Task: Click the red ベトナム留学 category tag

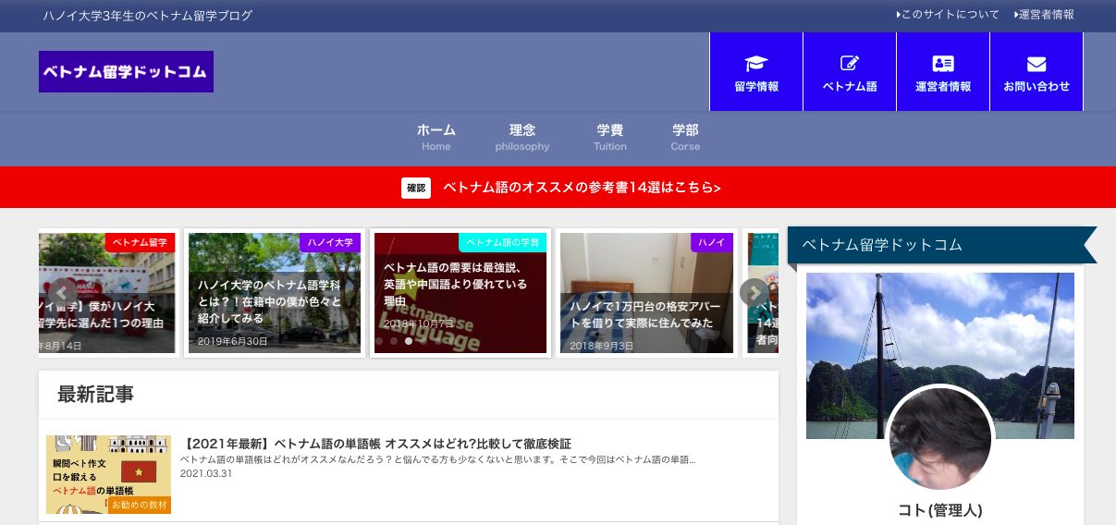Action: (140, 242)
